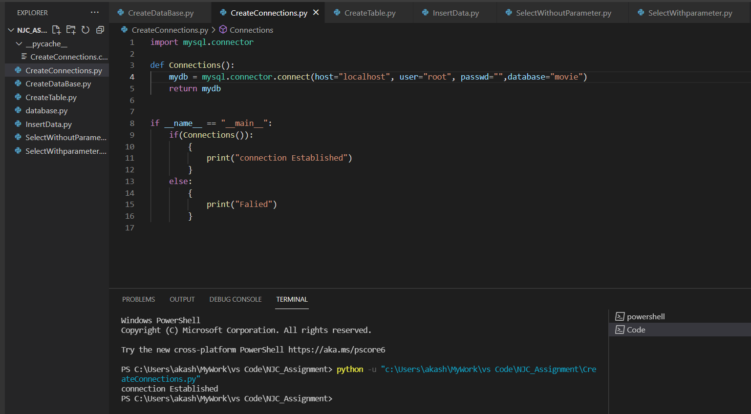Click 'import mysql.connector' on line 1
This screenshot has height=414, width=751.
(x=202, y=42)
